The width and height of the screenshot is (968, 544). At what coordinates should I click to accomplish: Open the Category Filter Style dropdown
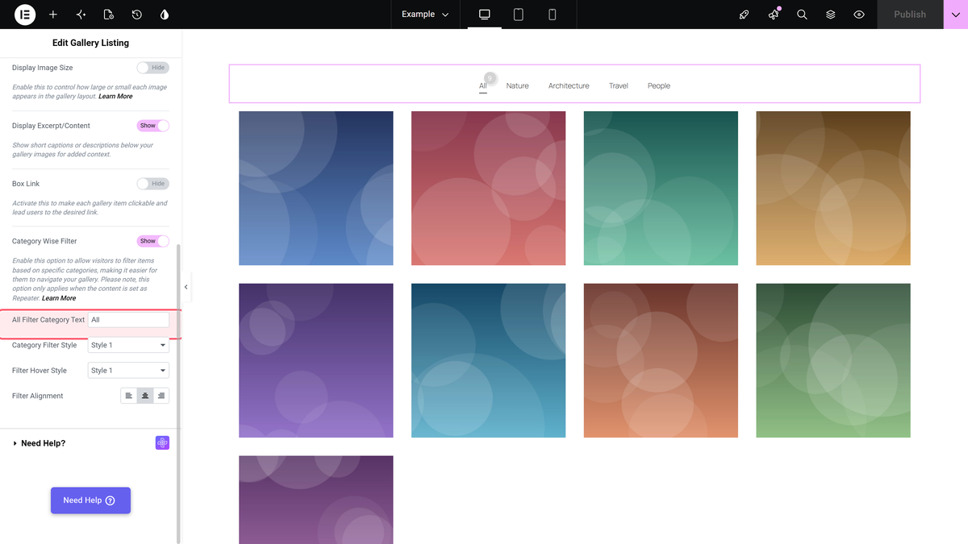[128, 345]
